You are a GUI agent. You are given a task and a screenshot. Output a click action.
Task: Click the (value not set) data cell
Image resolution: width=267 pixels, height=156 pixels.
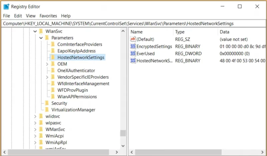point(234,39)
